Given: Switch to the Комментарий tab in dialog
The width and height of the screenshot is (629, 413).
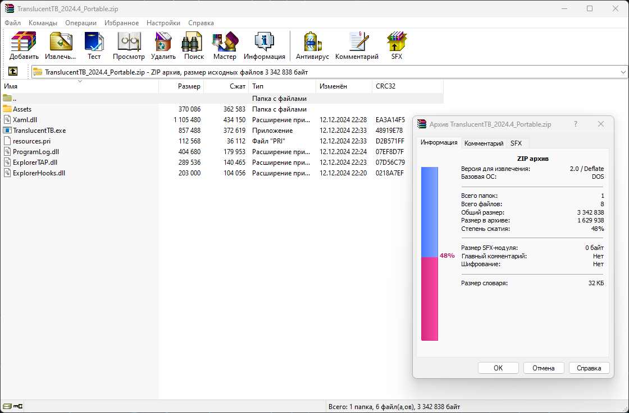Looking at the screenshot, I should 484,143.
